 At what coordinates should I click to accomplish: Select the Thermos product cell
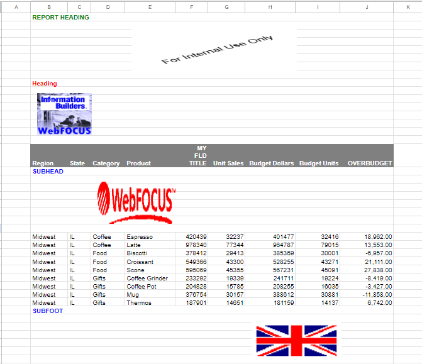pyautogui.click(x=150, y=302)
